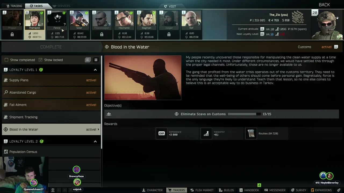This screenshot has height=193, width=344.
Task: Click the DrowzyHaze overlay avatar
Action: 76,169
